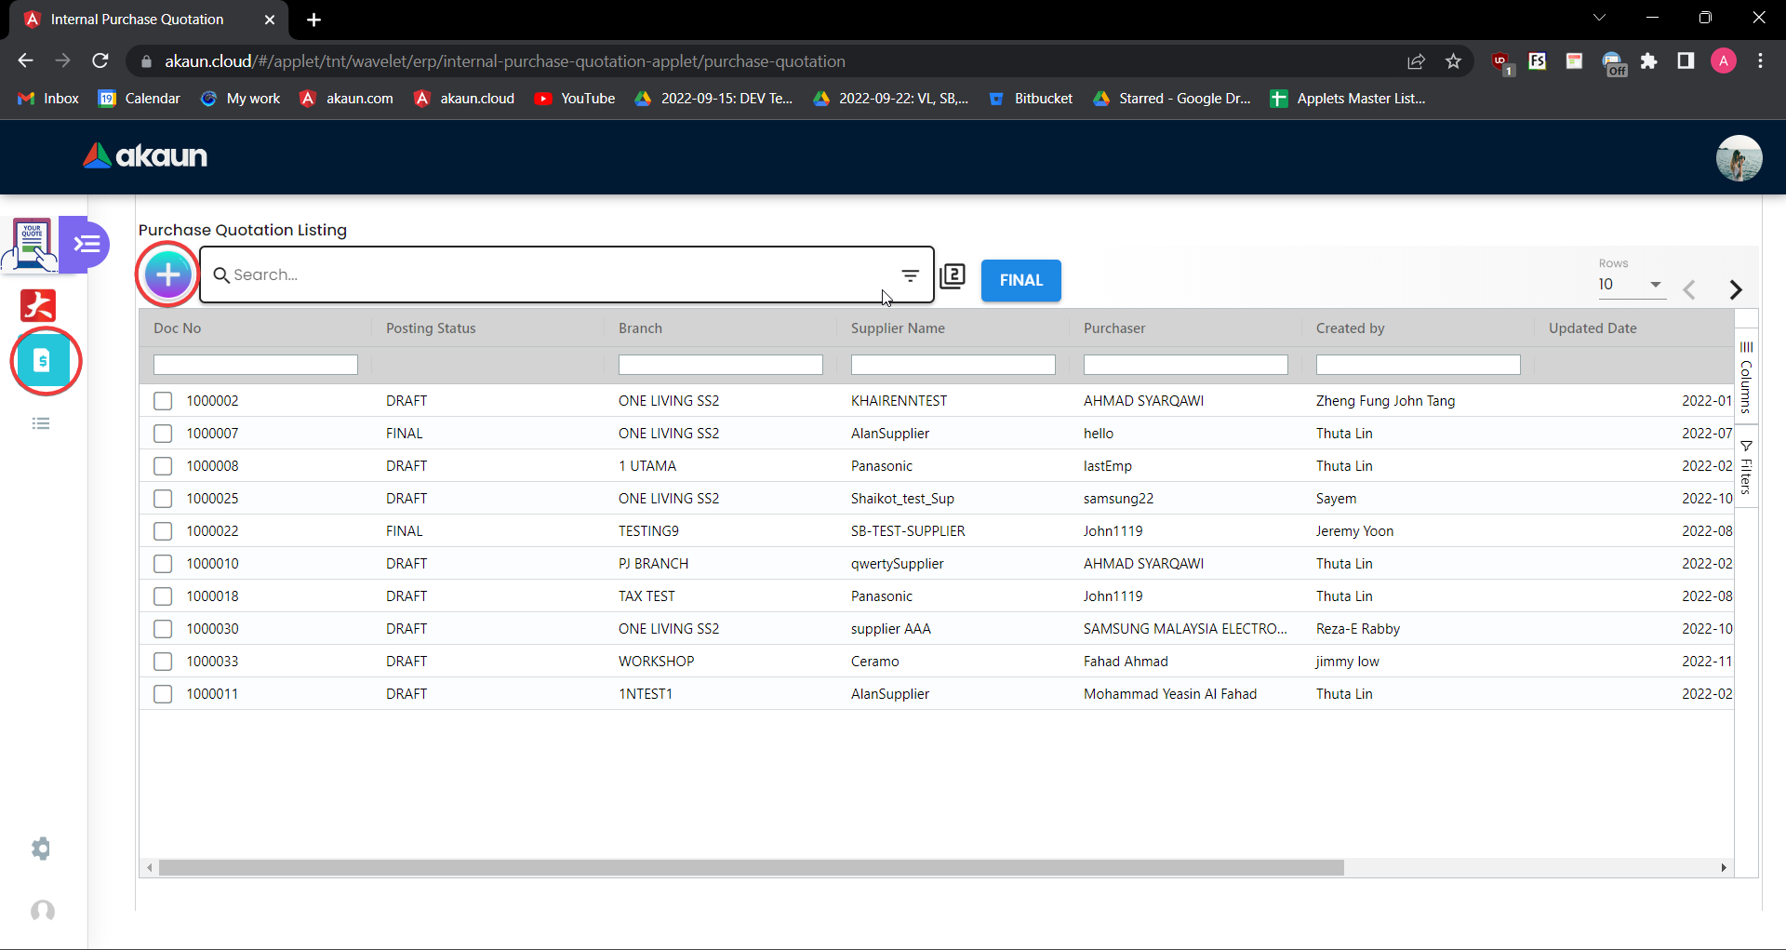Image resolution: width=1786 pixels, height=950 pixels.
Task: Open the settings gear in sidebar
Action: (41, 849)
